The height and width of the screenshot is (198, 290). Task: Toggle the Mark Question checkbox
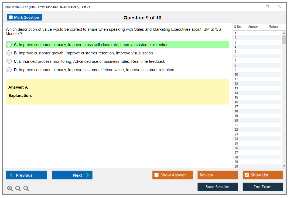11,18
